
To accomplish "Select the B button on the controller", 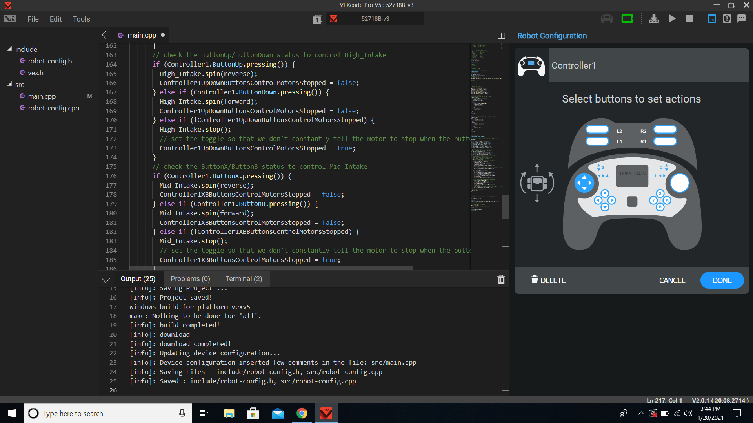I will [x=660, y=207].
